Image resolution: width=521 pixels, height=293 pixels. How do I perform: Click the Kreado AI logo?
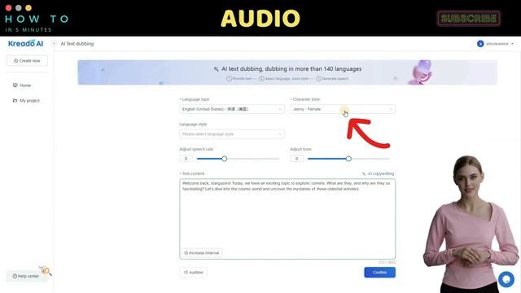(x=25, y=43)
